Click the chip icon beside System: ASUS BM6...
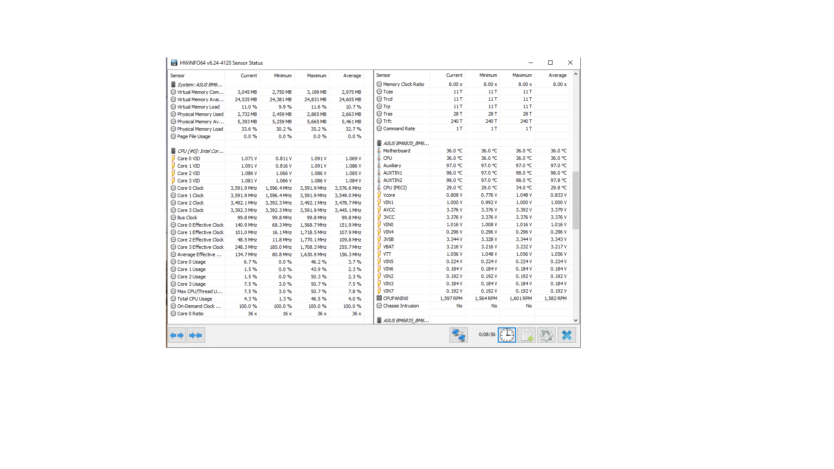The height and width of the screenshot is (469, 834). 173,85
